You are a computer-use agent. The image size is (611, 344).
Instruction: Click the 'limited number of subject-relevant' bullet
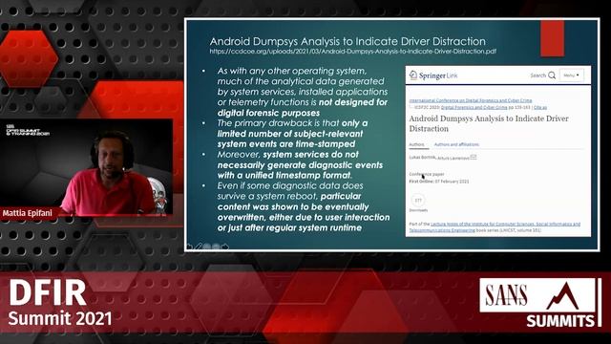[x=292, y=134]
